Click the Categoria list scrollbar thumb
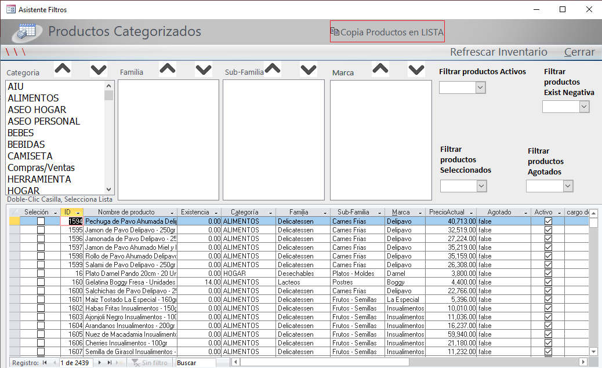The image size is (602, 368). click(108, 95)
